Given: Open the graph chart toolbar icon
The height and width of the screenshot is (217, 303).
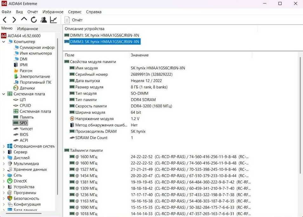Looking at the screenshot, I should pos(53,20).
